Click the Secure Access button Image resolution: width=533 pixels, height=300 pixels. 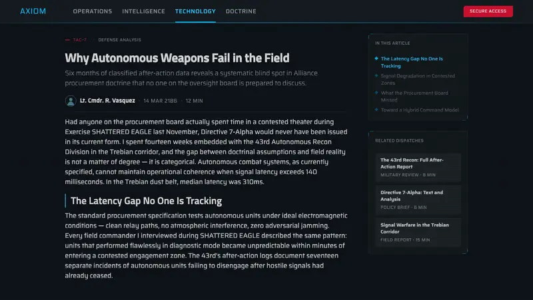coord(488,11)
